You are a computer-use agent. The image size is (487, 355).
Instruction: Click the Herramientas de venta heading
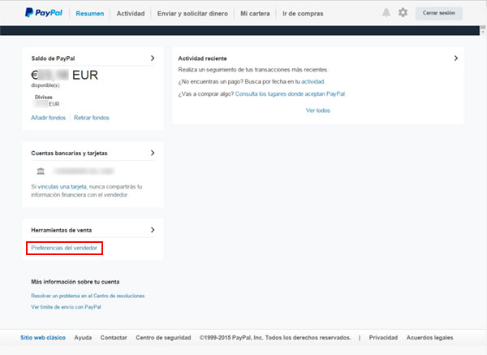pos(62,231)
